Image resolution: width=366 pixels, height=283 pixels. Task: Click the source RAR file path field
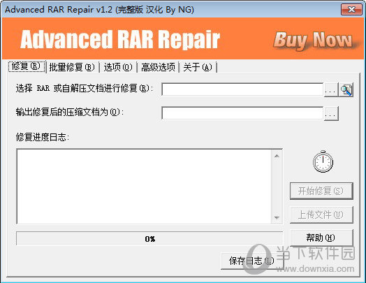(x=242, y=89)
